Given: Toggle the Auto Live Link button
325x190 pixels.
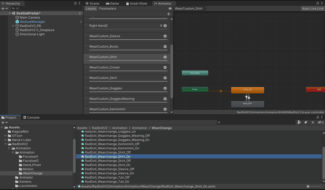Looking at the screenshot, I should (x=312, y=9).
